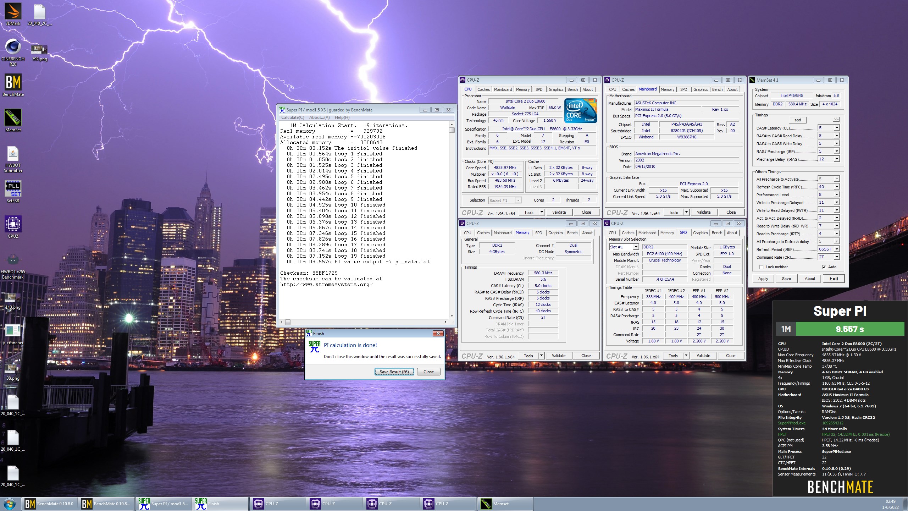
Task: Open the Slot #1 dropdown in CPU-Z SPD
Action: pos(636,247)
